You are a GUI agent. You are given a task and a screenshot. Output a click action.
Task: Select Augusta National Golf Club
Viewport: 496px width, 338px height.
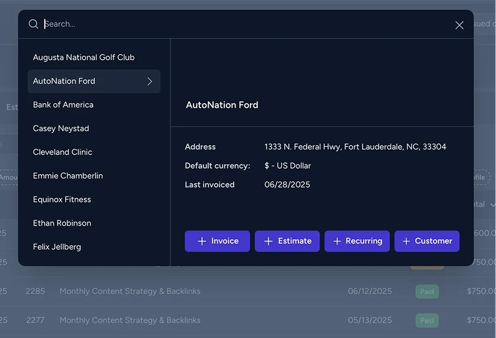coord(94,57)
